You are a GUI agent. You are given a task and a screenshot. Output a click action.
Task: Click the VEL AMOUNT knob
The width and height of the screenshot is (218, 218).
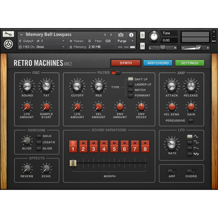coord(99,107)
